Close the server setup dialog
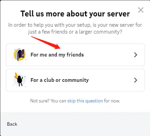Screen dimensions: 150x136 click(x=141, y=10)
